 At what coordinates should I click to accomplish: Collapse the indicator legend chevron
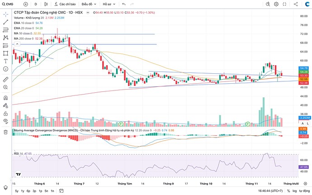tap(17, 44)
